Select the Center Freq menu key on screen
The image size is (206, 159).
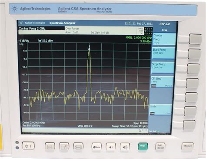click(164, 39)
